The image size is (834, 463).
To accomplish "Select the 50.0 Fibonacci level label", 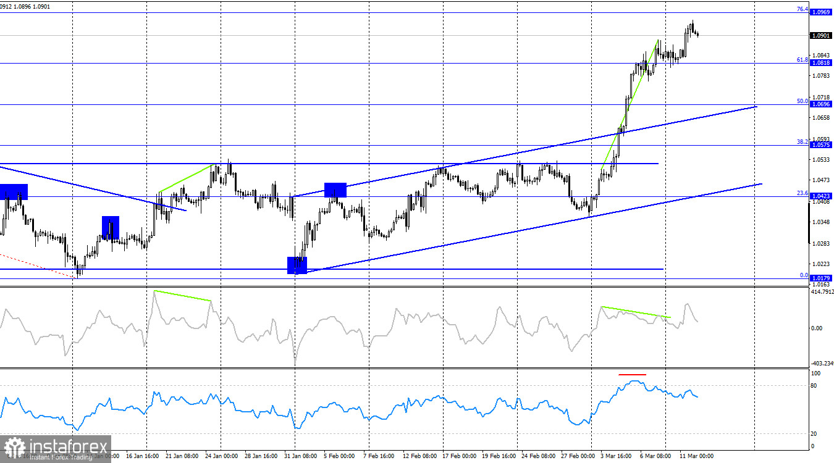I will tap(802, 101).
